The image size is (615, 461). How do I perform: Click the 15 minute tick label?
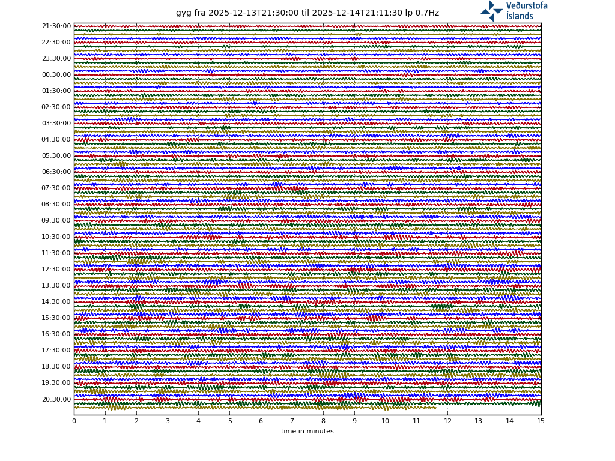pyautogui.click(x=541, y=421)
